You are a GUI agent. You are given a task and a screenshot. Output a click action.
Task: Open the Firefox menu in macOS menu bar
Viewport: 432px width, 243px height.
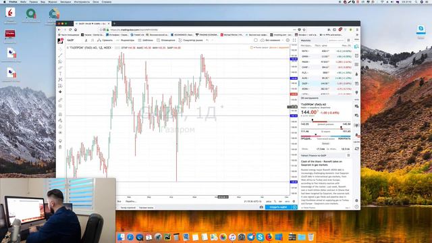point(13,2)
